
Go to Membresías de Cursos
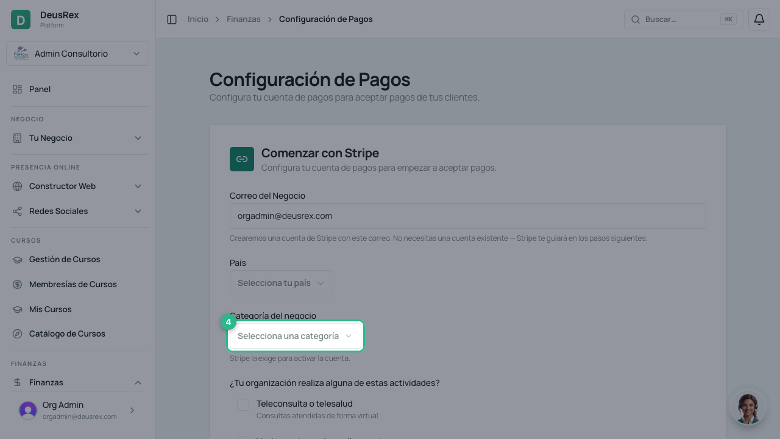(x=77, y=284)
